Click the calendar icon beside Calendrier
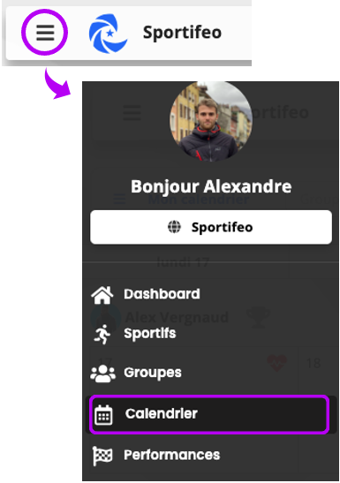The width and height of the screenshot is (340, 483). pyautogui.click(x=103, y=415)
